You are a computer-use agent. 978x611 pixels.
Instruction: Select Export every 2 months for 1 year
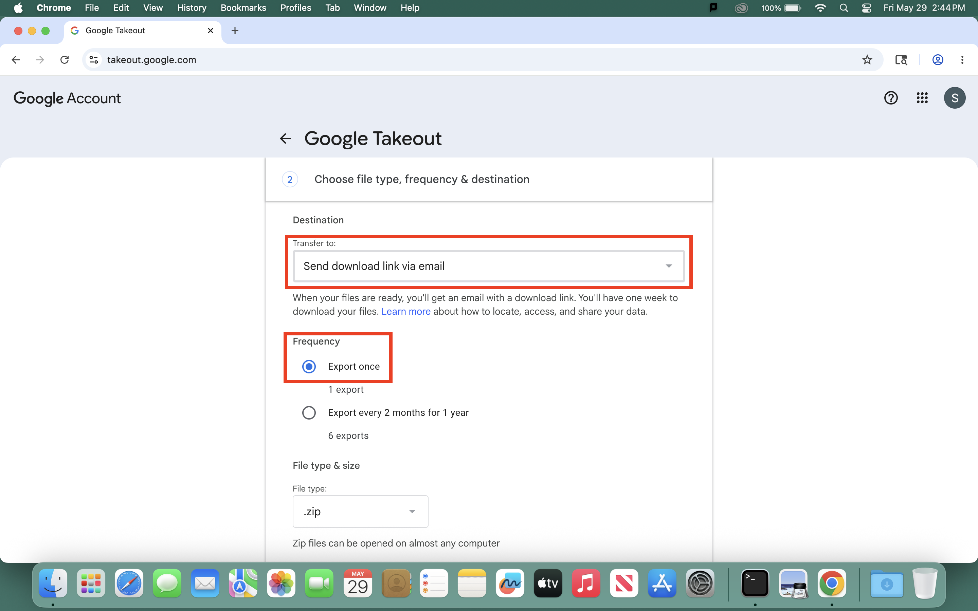click(309, 412)
